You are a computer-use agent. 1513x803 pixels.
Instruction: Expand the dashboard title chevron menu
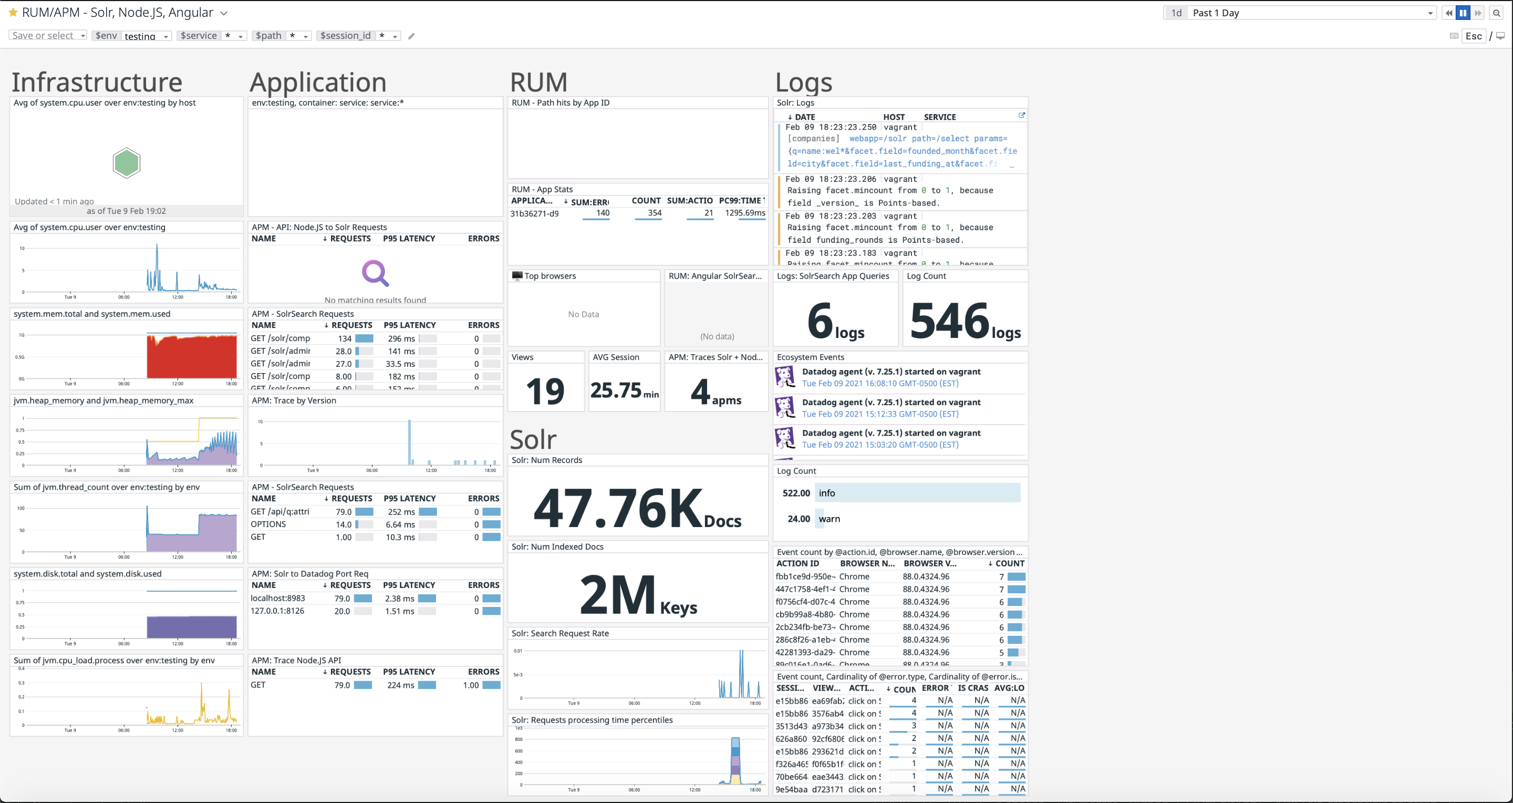coord(224,13)
